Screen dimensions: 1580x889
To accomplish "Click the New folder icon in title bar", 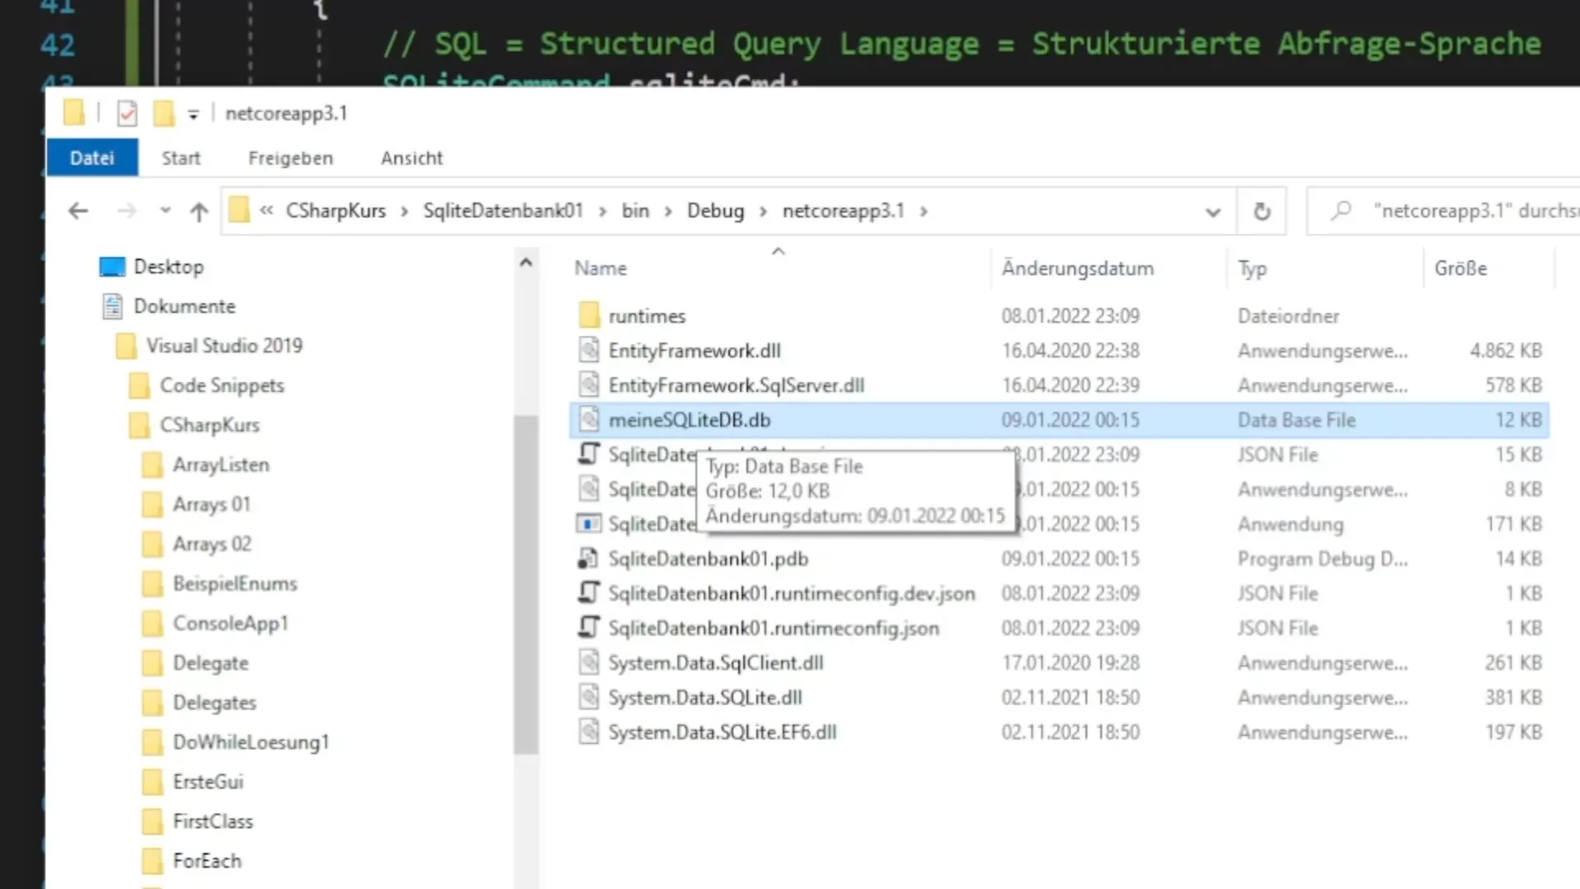I will (x=164, y=113).
